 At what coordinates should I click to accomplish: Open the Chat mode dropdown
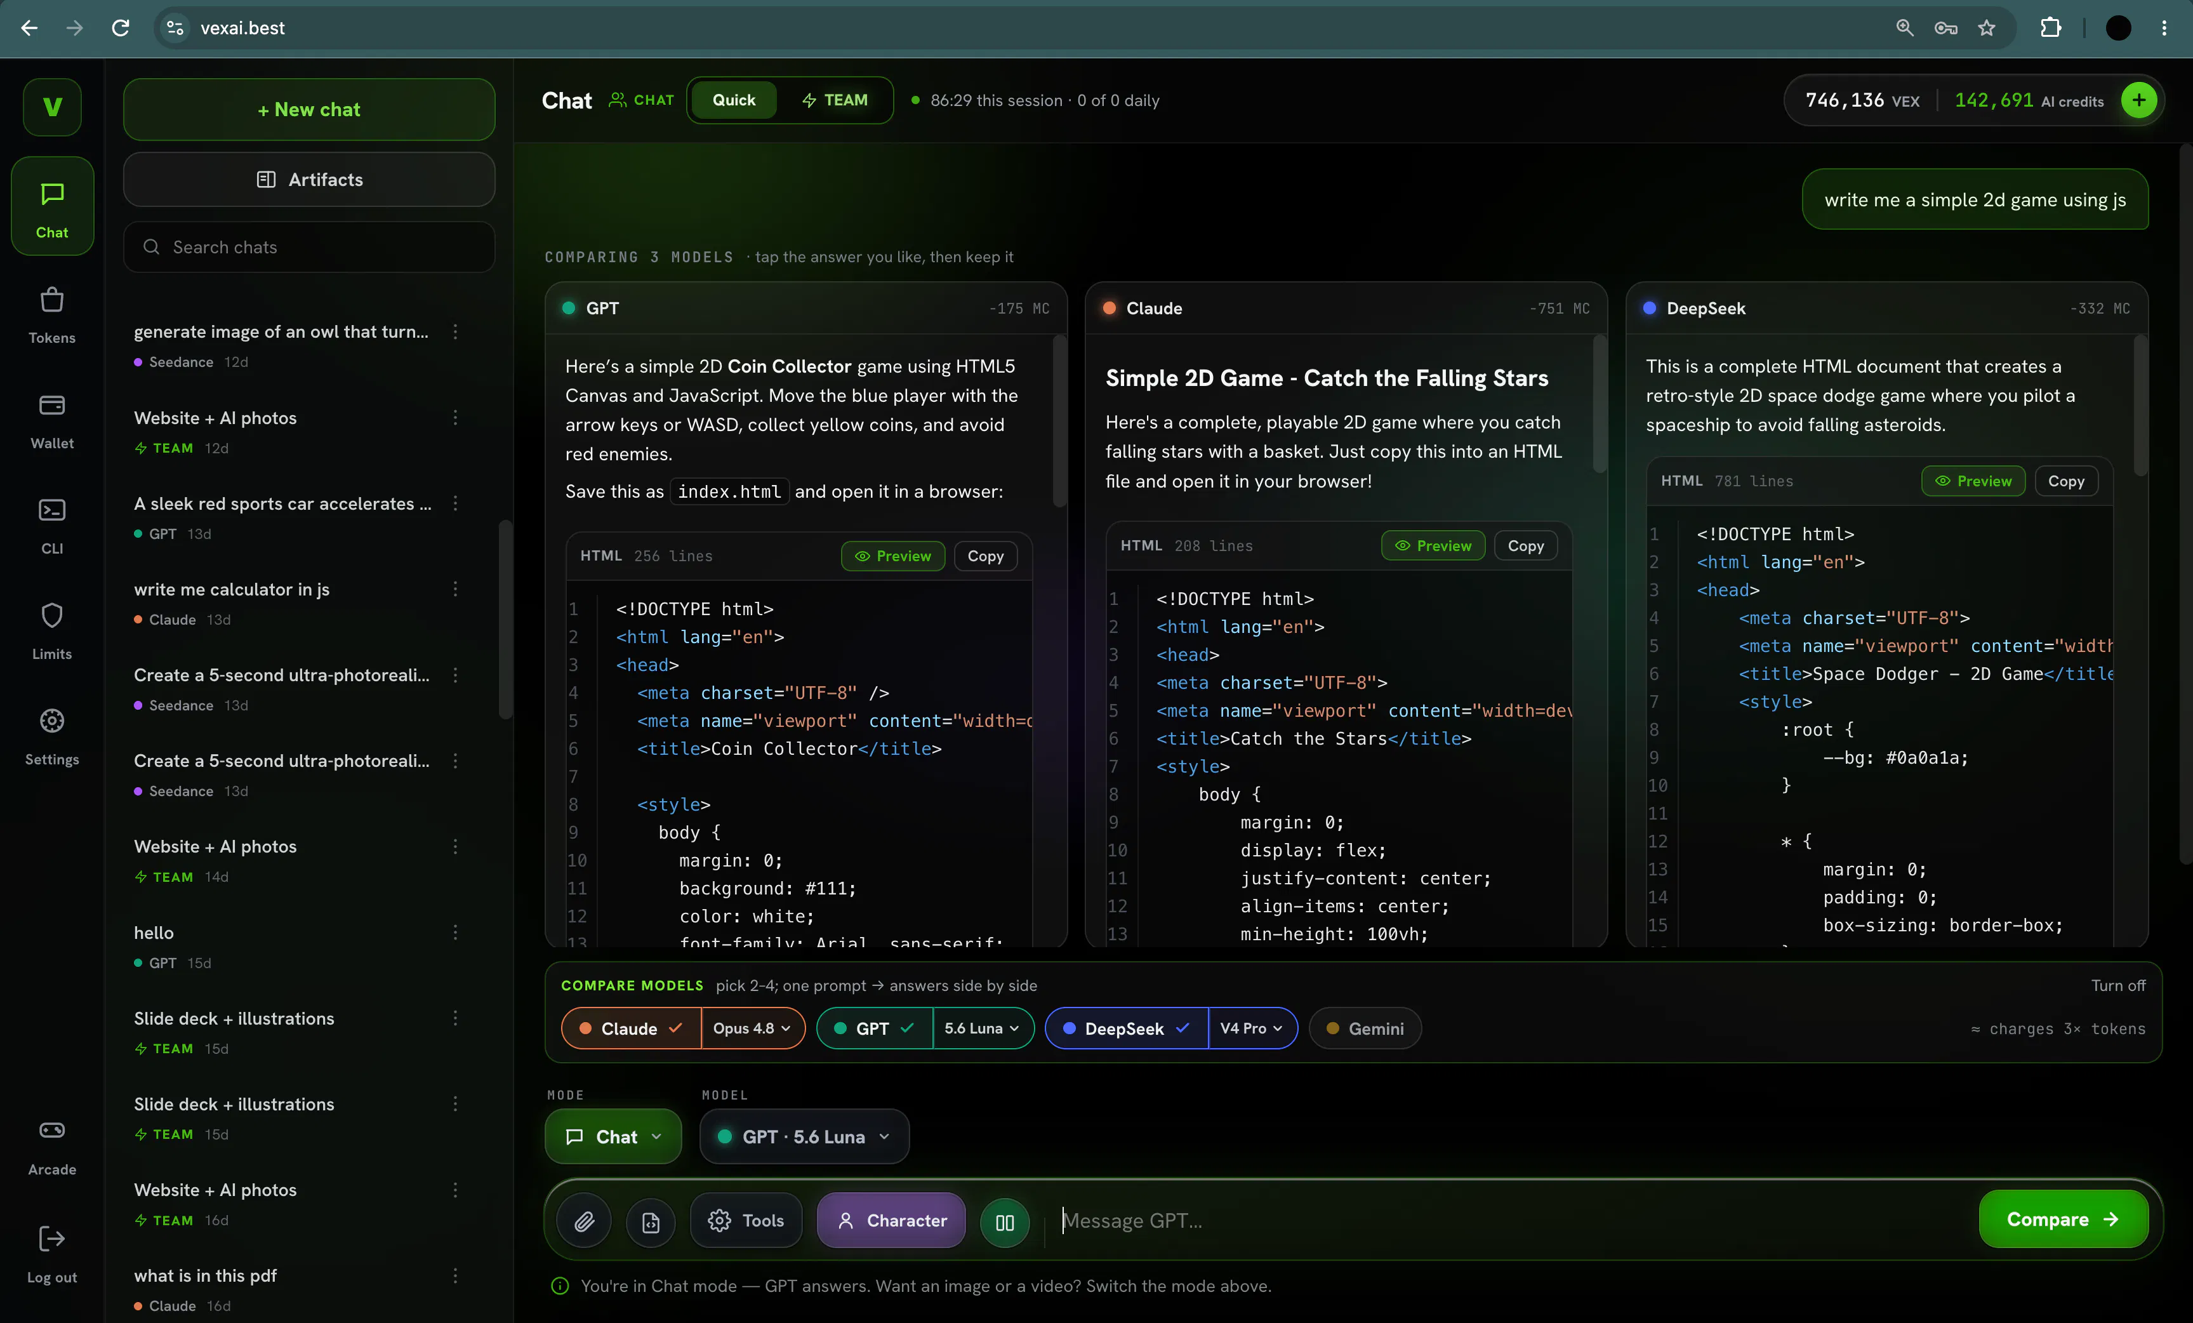[613, 1136]
